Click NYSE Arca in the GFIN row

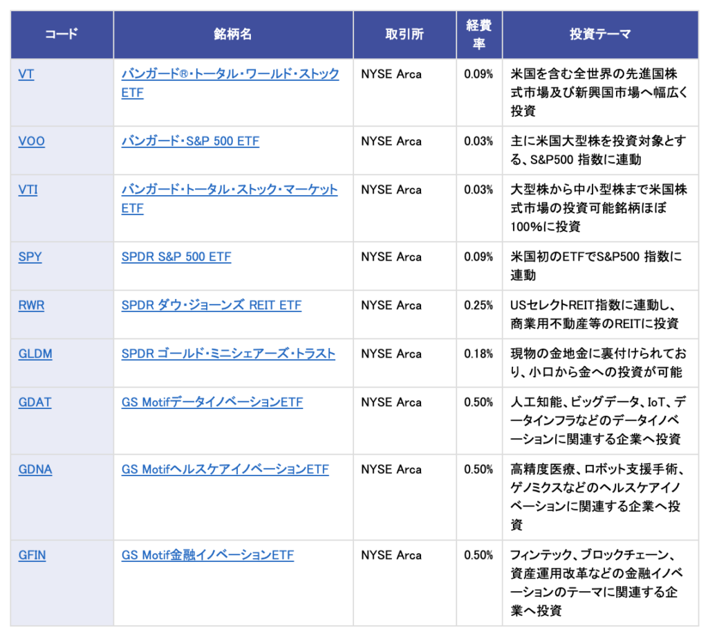pos(391,555)
